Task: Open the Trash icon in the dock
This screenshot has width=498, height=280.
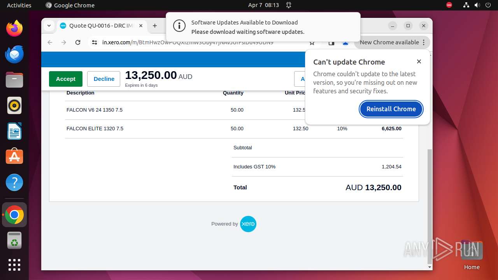Action: point(14,240)
